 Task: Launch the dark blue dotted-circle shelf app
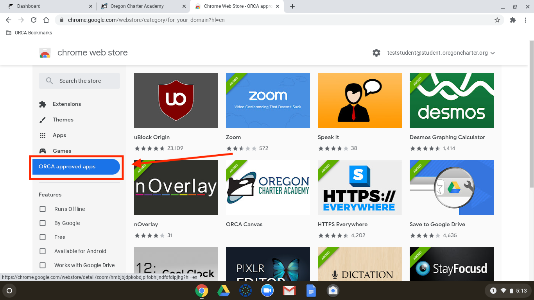pos(245,291)
